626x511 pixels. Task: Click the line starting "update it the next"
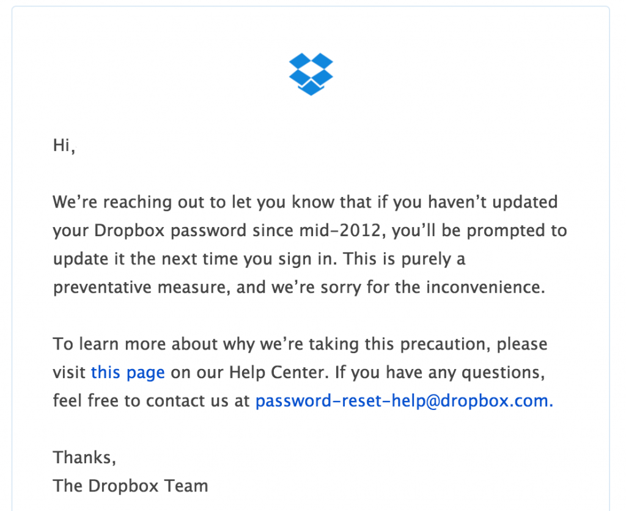pyautogui.click(x=259, y=259)
